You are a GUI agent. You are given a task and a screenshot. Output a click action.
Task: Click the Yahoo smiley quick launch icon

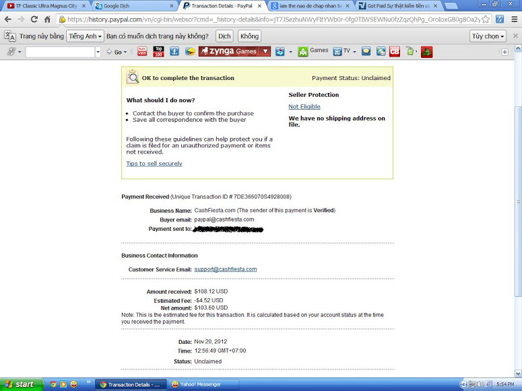73,384
